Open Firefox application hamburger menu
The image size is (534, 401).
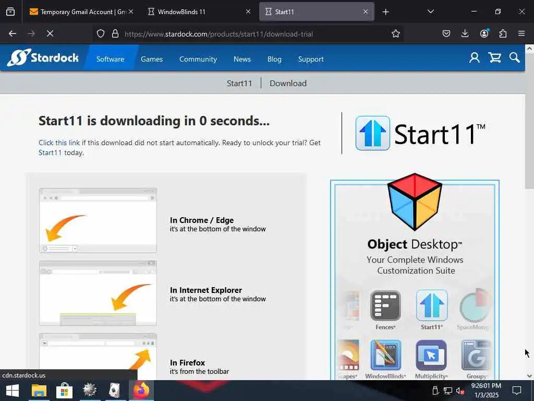pyautogui.click(x=521, y=33)
